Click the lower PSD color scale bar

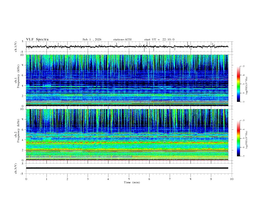238,138
